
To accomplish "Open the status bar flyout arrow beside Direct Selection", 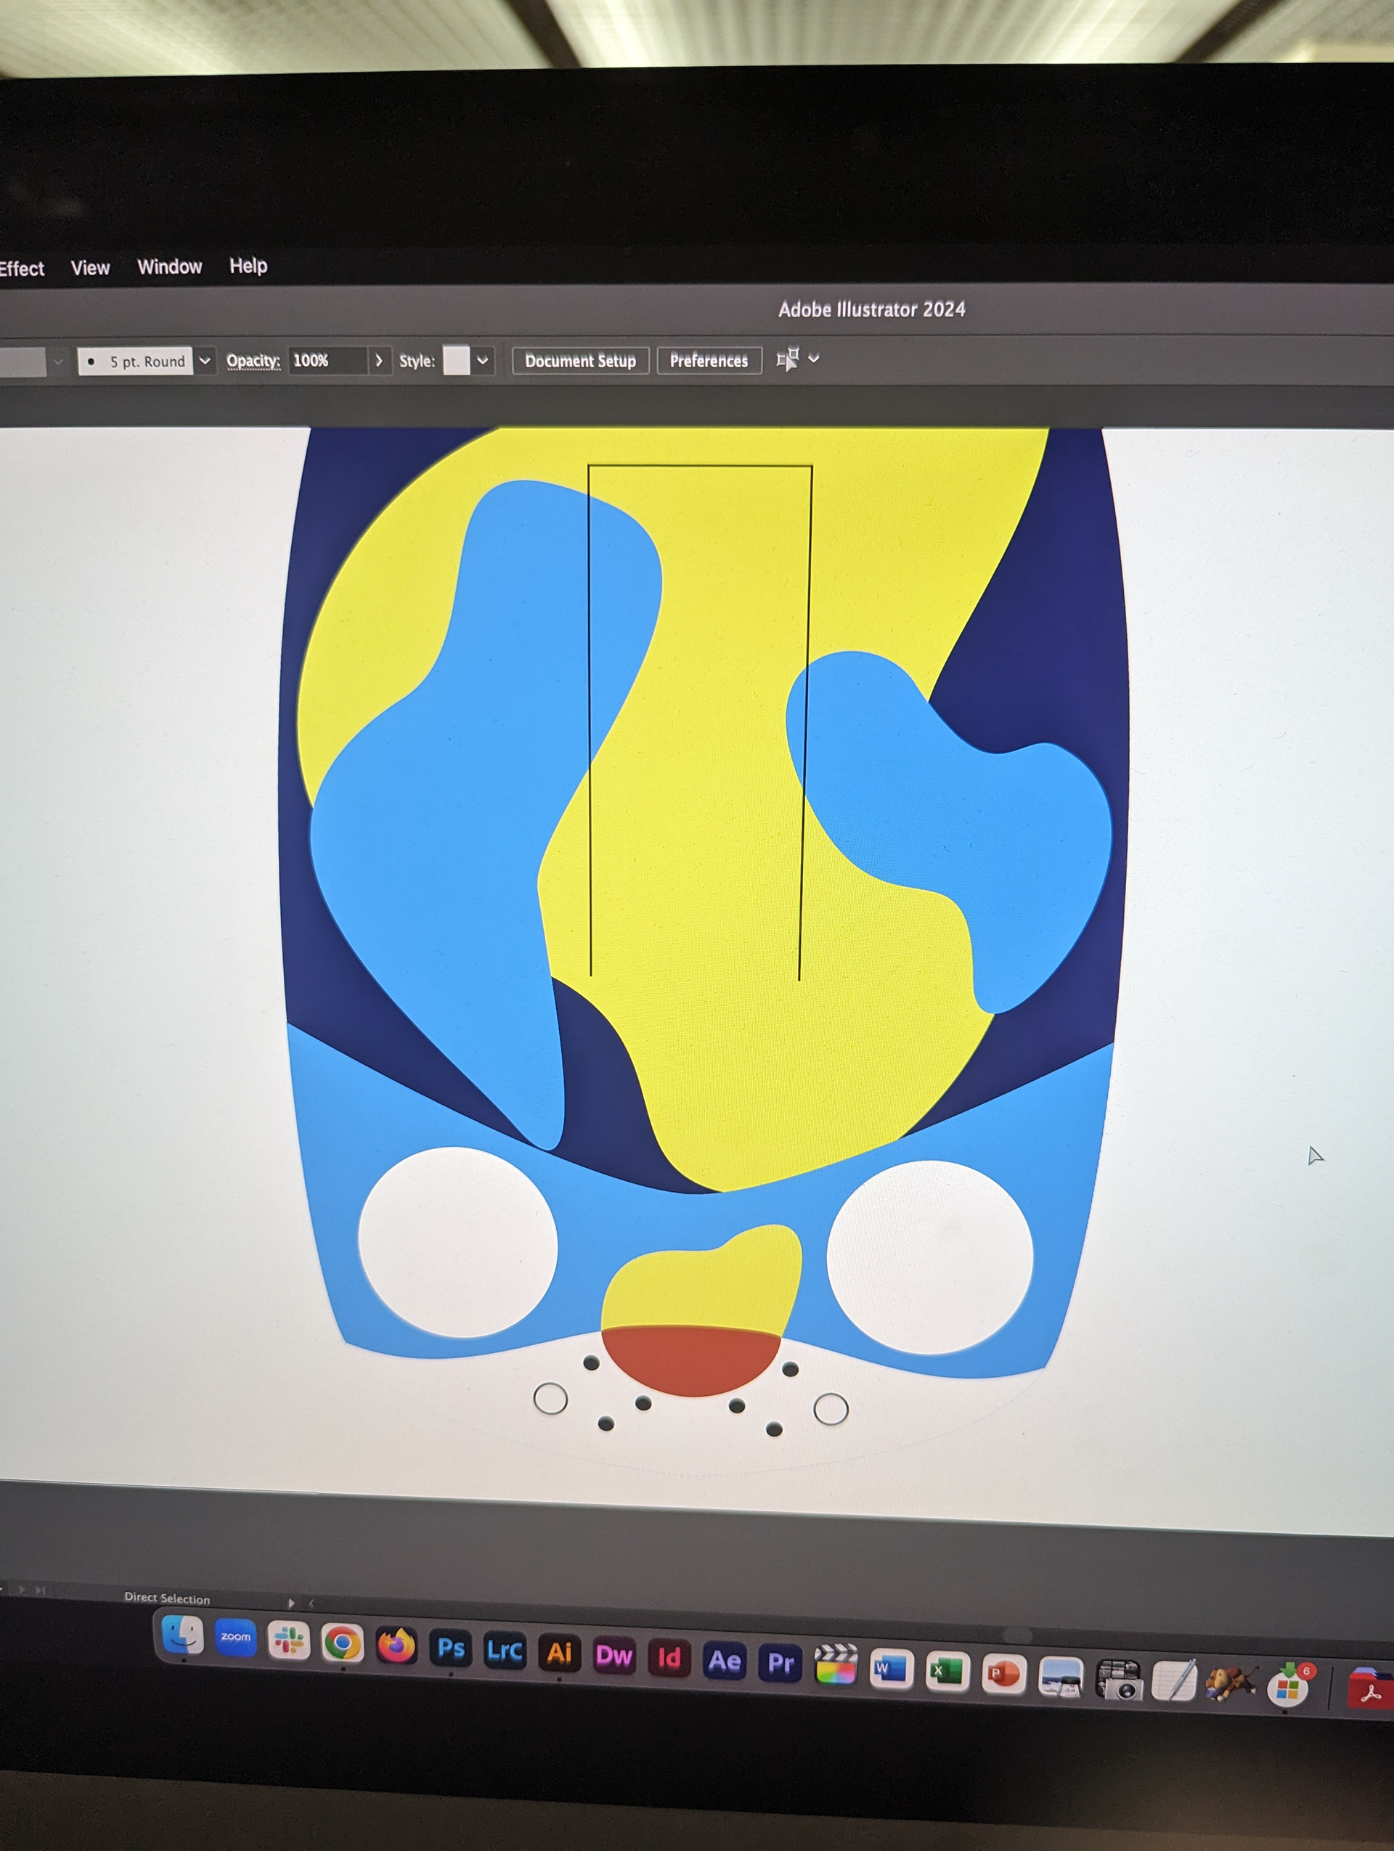I will [x=290, y=1603].
